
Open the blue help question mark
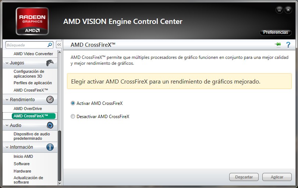pyautogui.click(x=288, y=45)
